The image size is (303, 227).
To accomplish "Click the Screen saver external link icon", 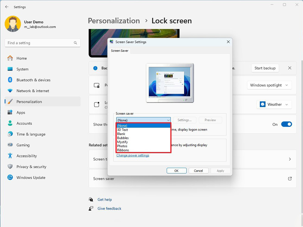I will (x=290, y=179).
